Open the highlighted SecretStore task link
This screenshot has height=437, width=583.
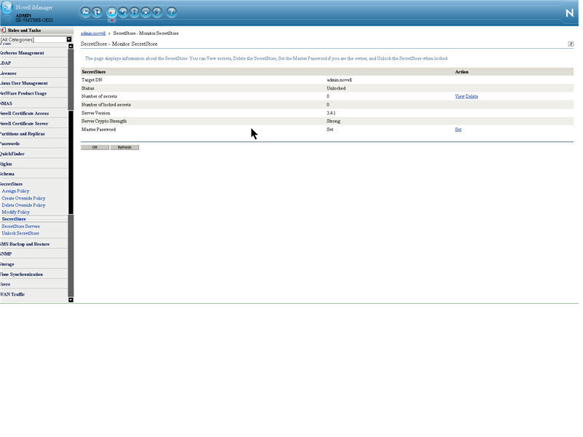tap(14, 219)
